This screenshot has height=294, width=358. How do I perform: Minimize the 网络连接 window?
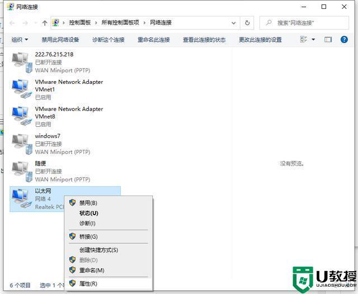click(304, 7)
